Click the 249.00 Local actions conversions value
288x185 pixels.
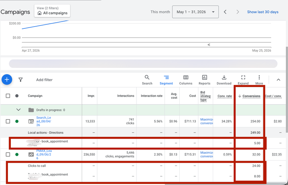pos(255,133)
